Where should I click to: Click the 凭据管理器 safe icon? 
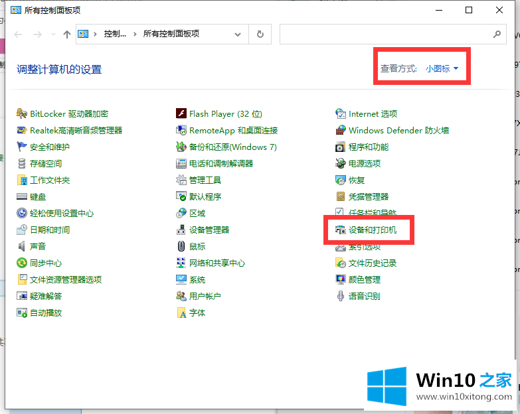pyautogui.click(x=341, y=196)
